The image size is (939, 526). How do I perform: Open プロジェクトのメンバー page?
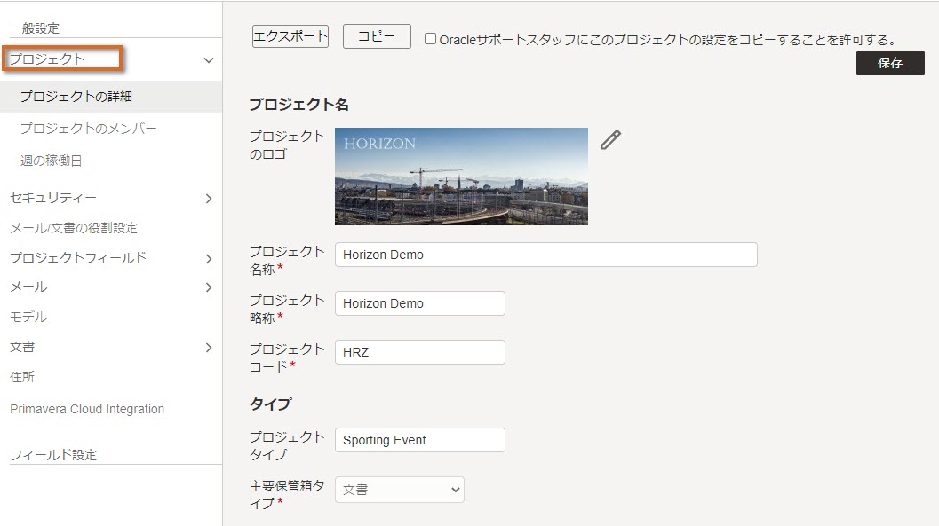tap(88, 129)
